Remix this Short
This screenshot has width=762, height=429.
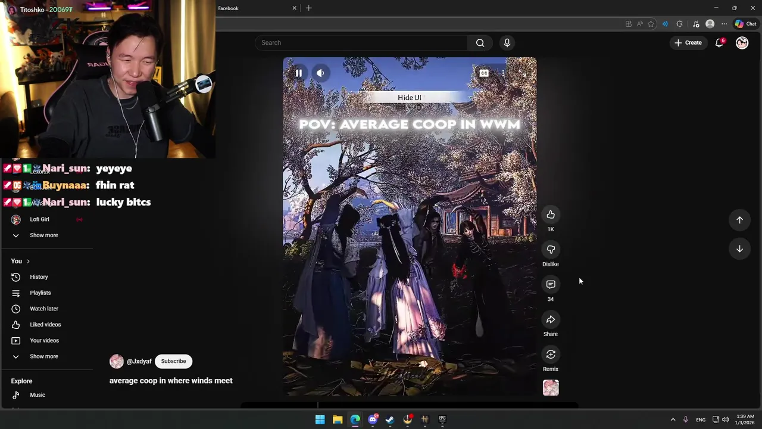click(x=551, y=355)
